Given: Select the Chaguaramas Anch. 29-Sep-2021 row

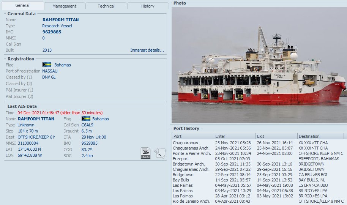Looking at the screenshot, I should pos(259,169).
